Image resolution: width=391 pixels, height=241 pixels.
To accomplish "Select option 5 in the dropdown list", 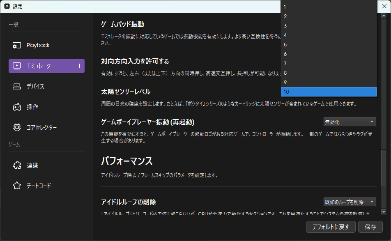I will [329, 45].
